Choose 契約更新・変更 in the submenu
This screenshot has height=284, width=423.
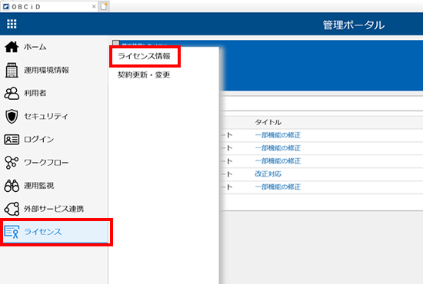144,74
